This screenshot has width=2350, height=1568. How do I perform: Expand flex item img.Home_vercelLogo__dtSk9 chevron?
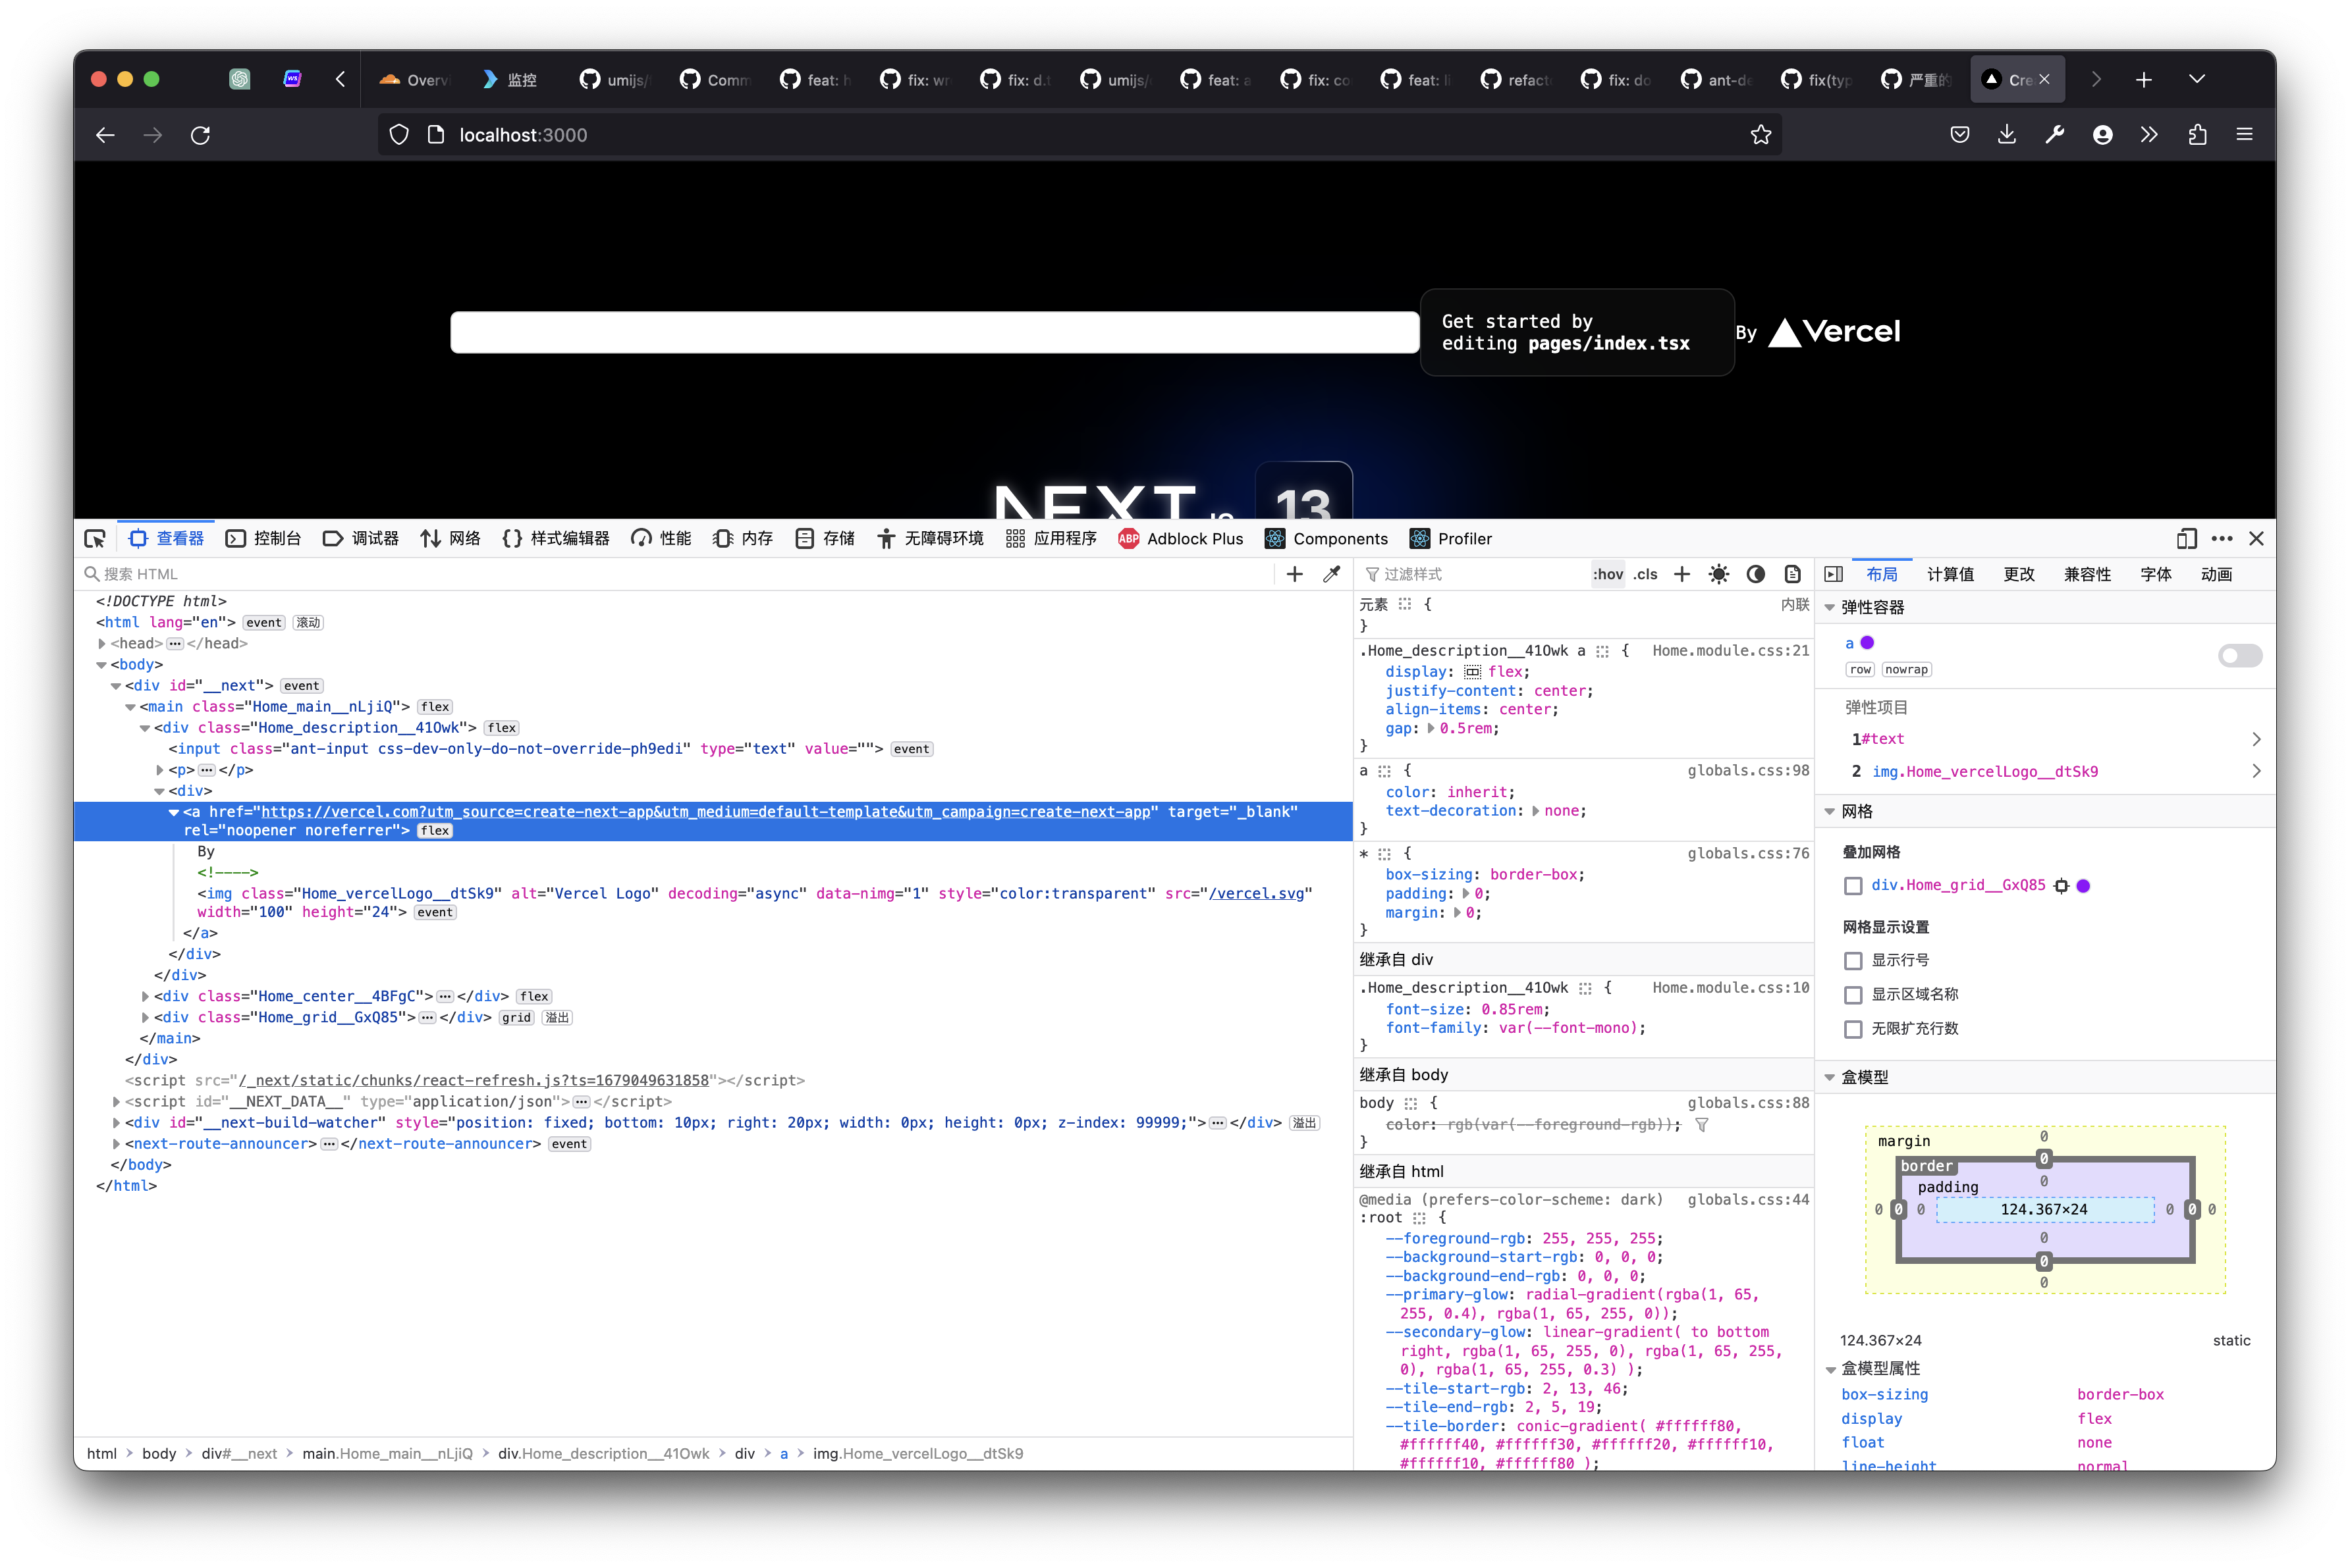[x=2257, y=771]
